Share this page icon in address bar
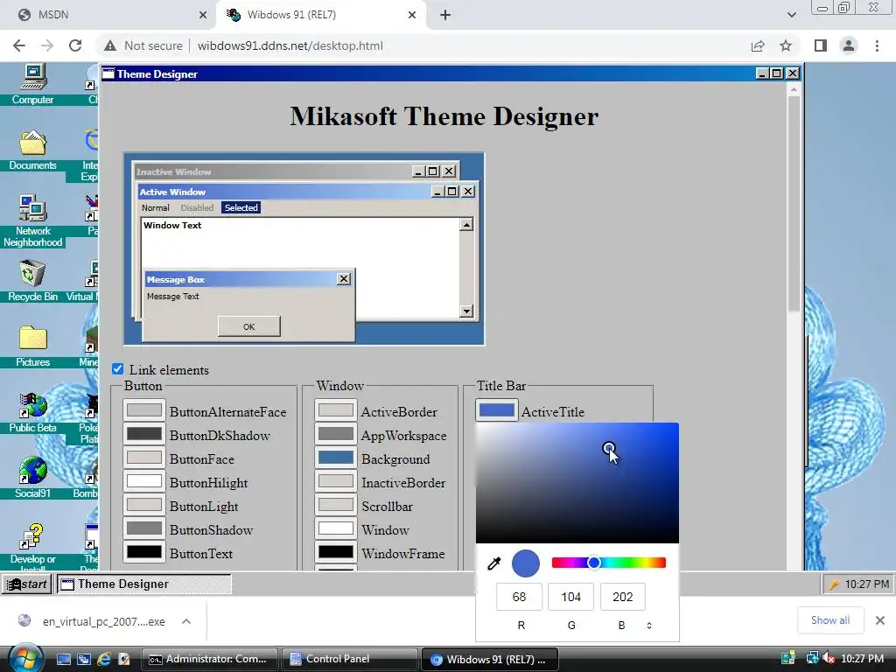This screenshot has height=672, width=896. point(758,45)
